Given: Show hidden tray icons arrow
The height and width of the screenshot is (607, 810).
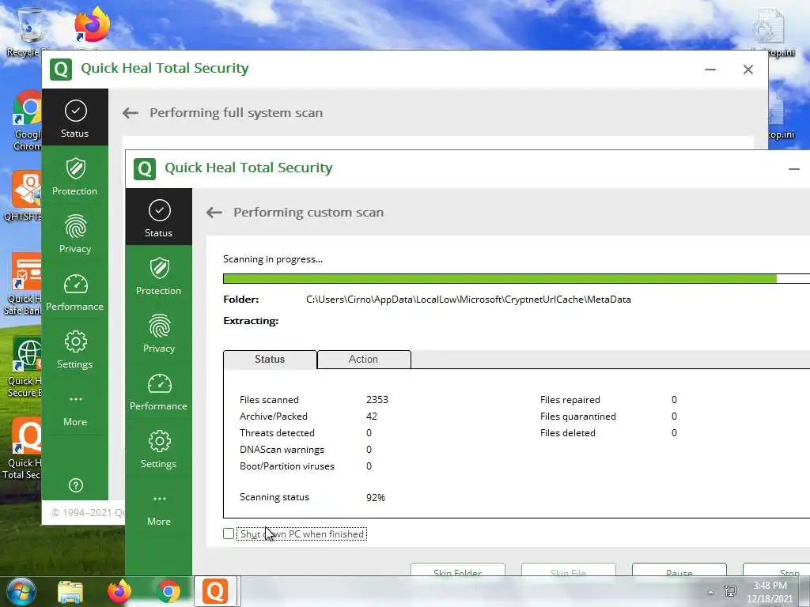Looking at the screenshot, I should 711,593.
